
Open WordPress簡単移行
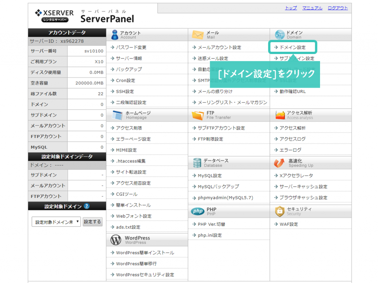pyautogui.click(x=136, y=264)
